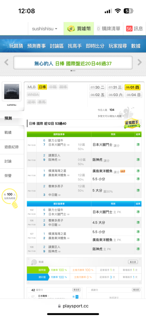The height and width of the screenshot is (318, 146).
Task: Select 找高手 in the navigation bar
Action: (x=75, y=46)
